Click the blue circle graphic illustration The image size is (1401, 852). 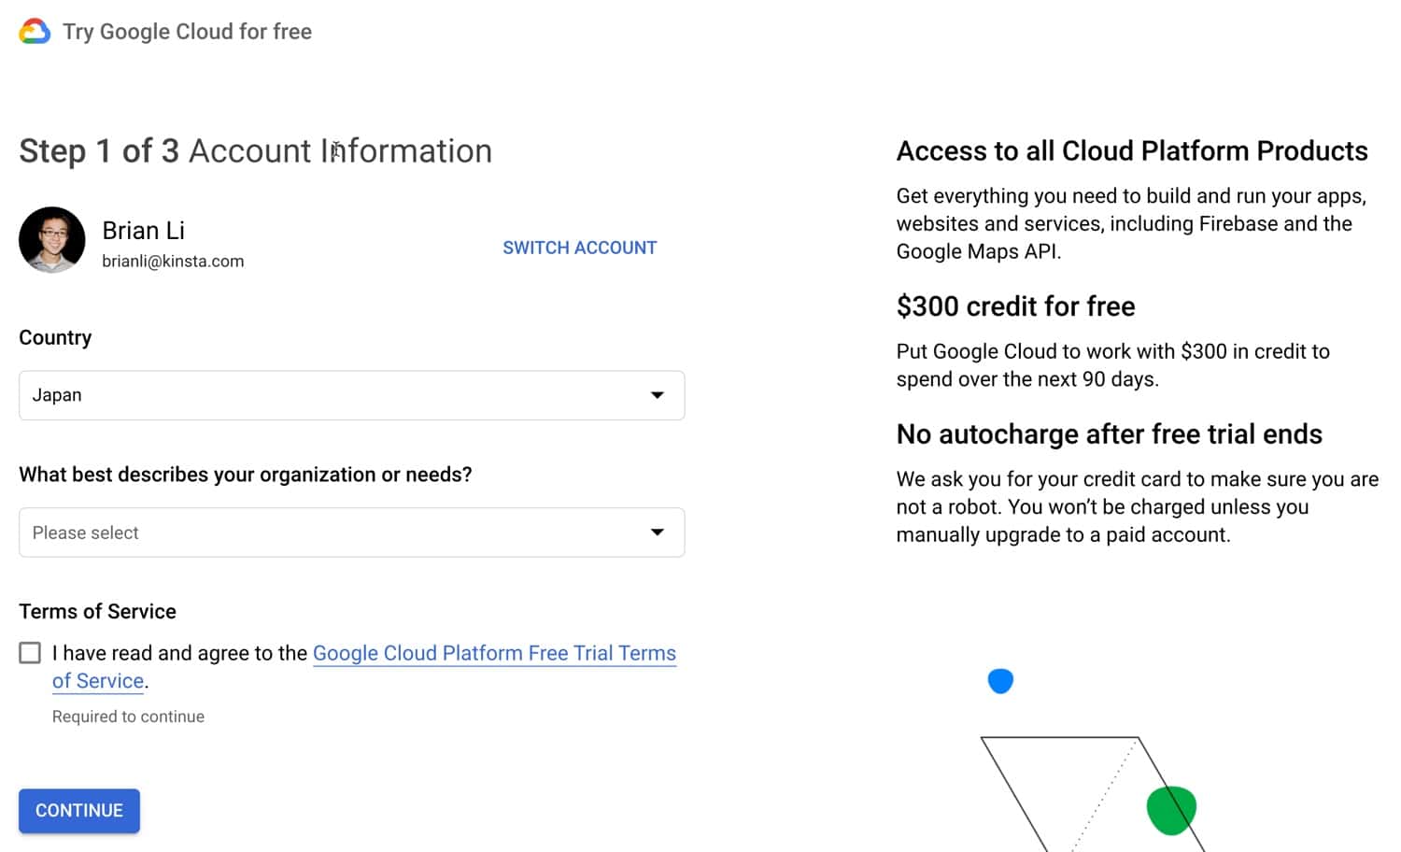pos(1000,681)
